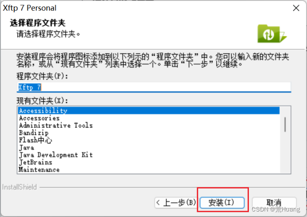Click the 现有文件夹(X) label
Screen dimensions: 307x217
click(x=42, y=101)
